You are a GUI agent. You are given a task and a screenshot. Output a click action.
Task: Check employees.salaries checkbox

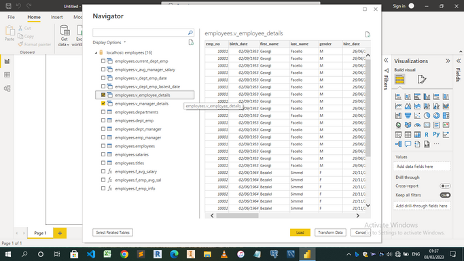[x=103, y=154]
